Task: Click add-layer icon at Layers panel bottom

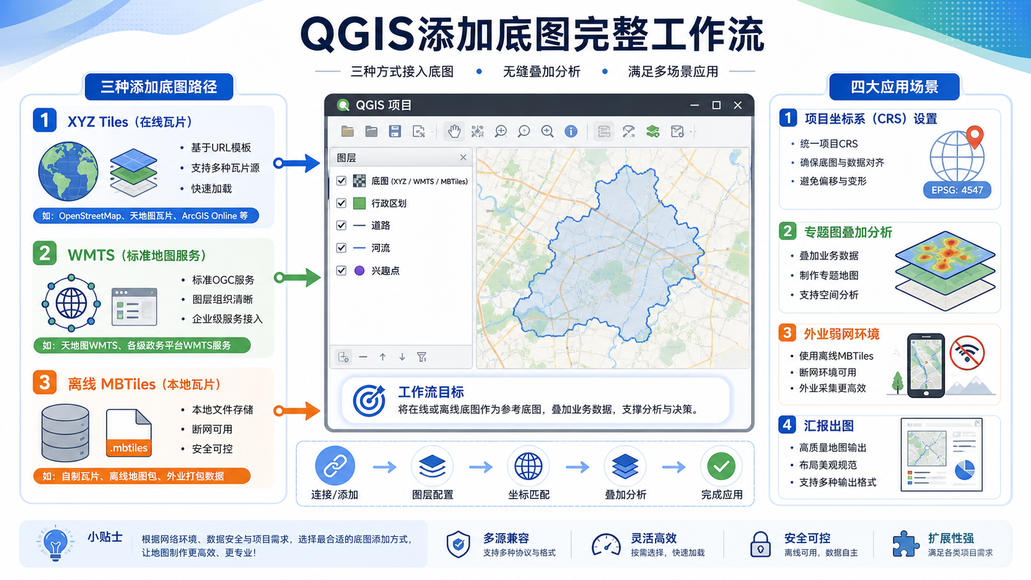Action: (x=344, y=357)
